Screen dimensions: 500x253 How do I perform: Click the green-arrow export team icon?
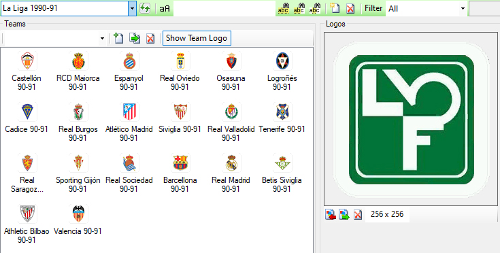135,39
